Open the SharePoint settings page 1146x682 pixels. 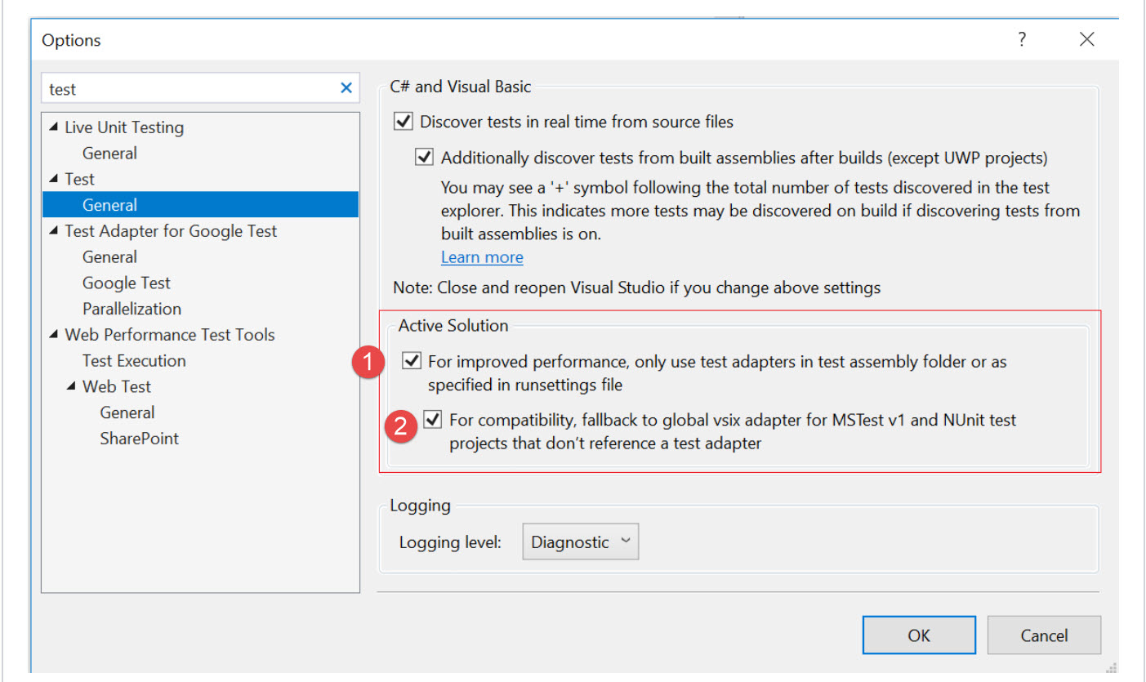click(139, 439)
